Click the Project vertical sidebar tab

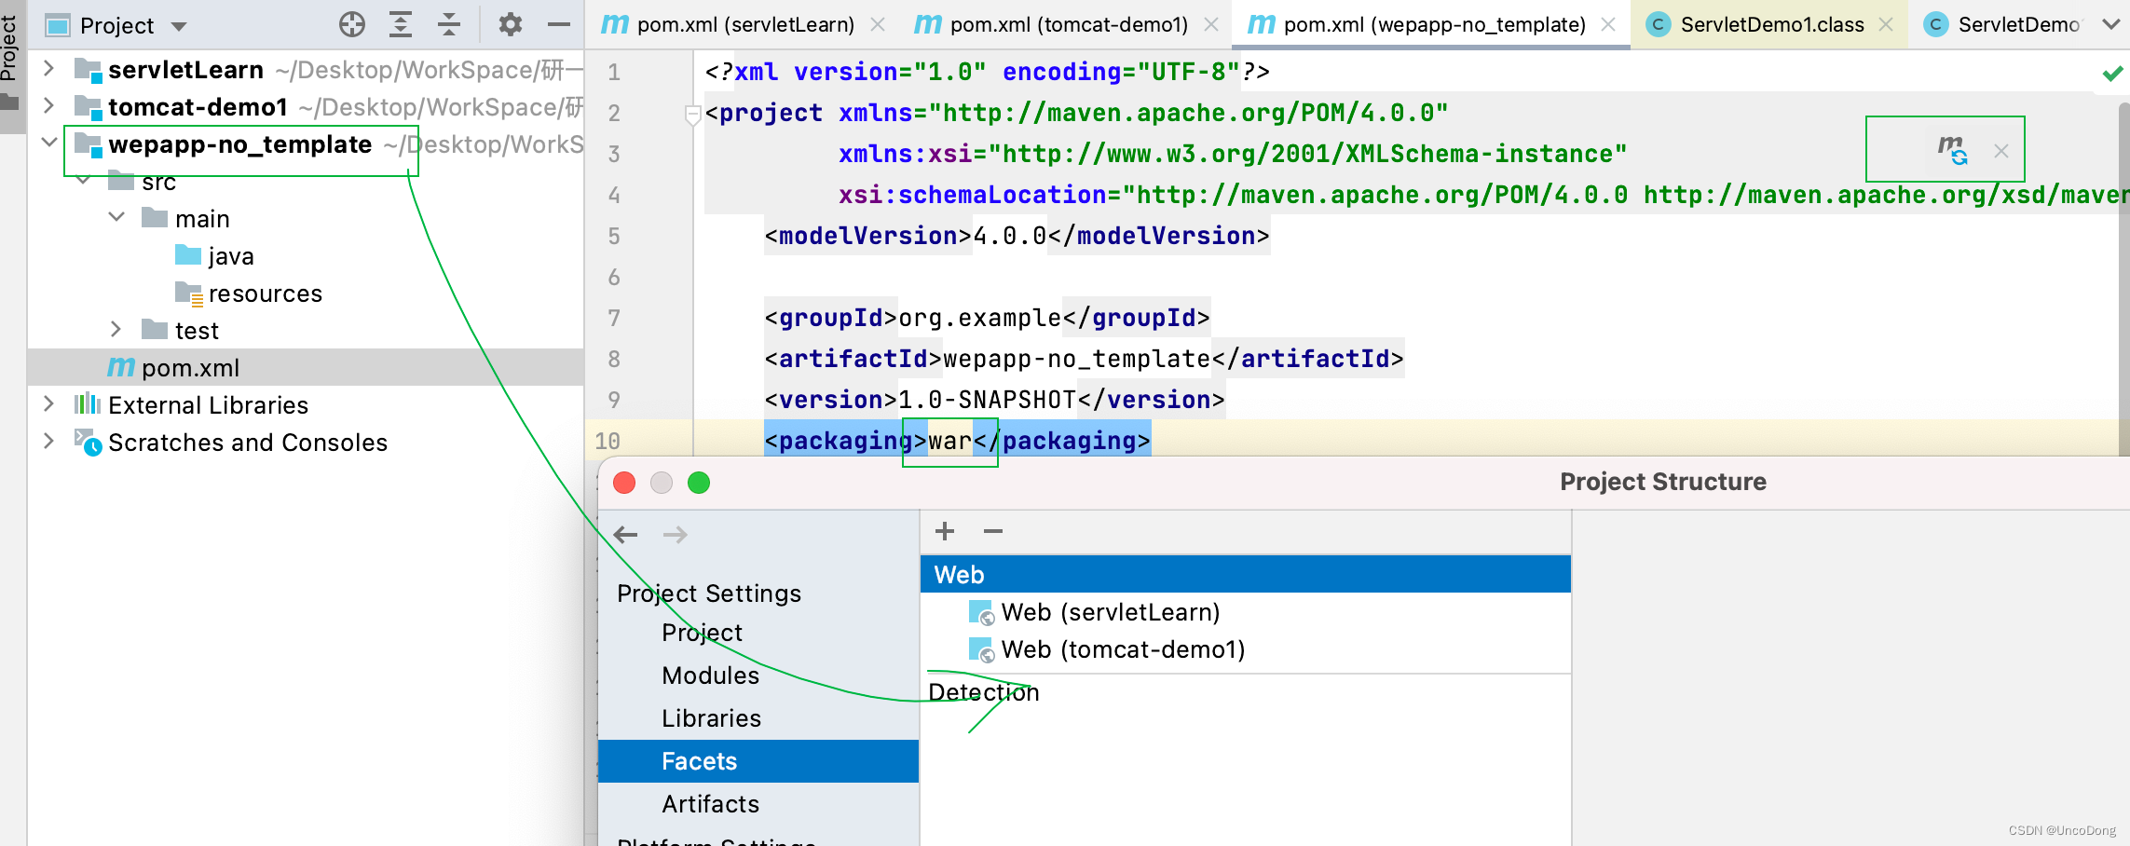click(11, 48)
